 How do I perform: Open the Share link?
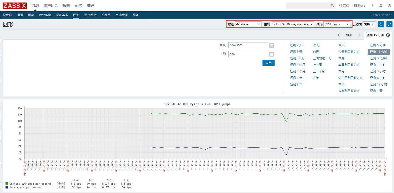(x=359, y=6)
